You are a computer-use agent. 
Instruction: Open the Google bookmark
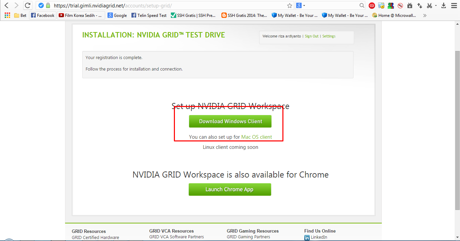117,15
